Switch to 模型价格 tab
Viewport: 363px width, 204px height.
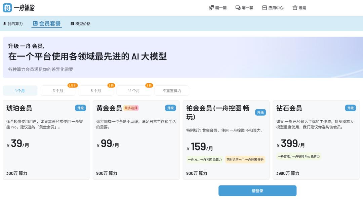81,24
